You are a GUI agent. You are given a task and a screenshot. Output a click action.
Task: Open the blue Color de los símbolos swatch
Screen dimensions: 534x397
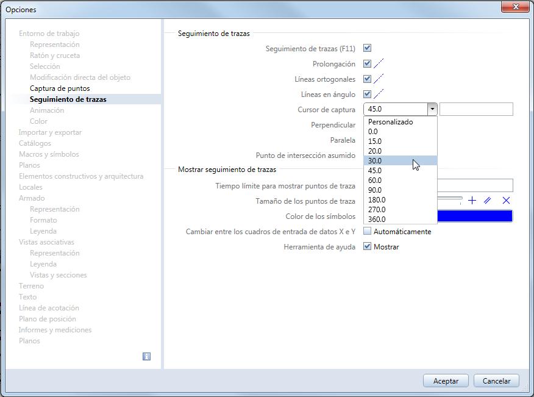(475, 216)
